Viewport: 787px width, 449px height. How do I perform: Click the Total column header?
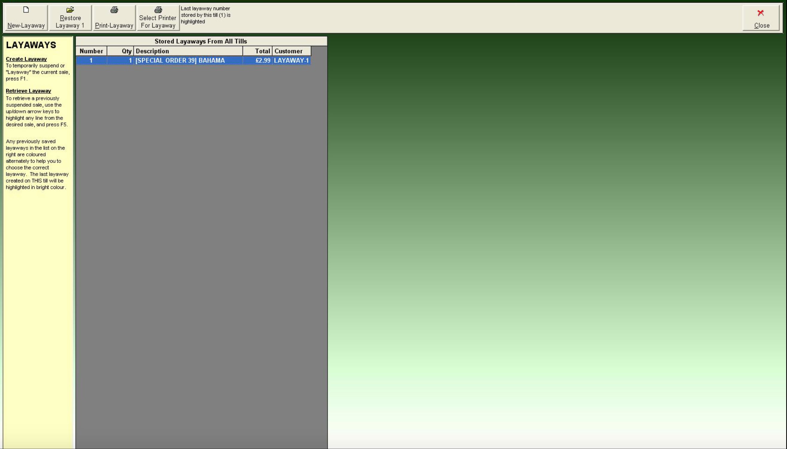tap(257, 51)
